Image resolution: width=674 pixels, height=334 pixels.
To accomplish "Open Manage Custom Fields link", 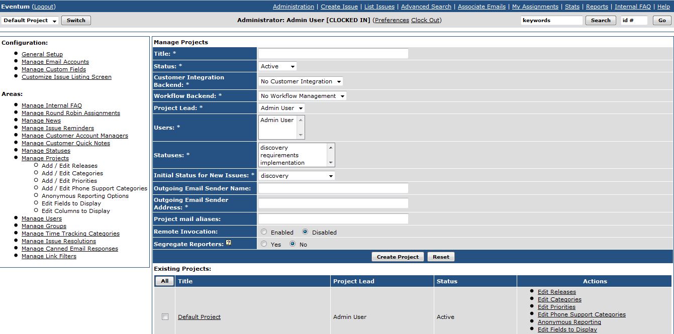I will coord(53,69).
